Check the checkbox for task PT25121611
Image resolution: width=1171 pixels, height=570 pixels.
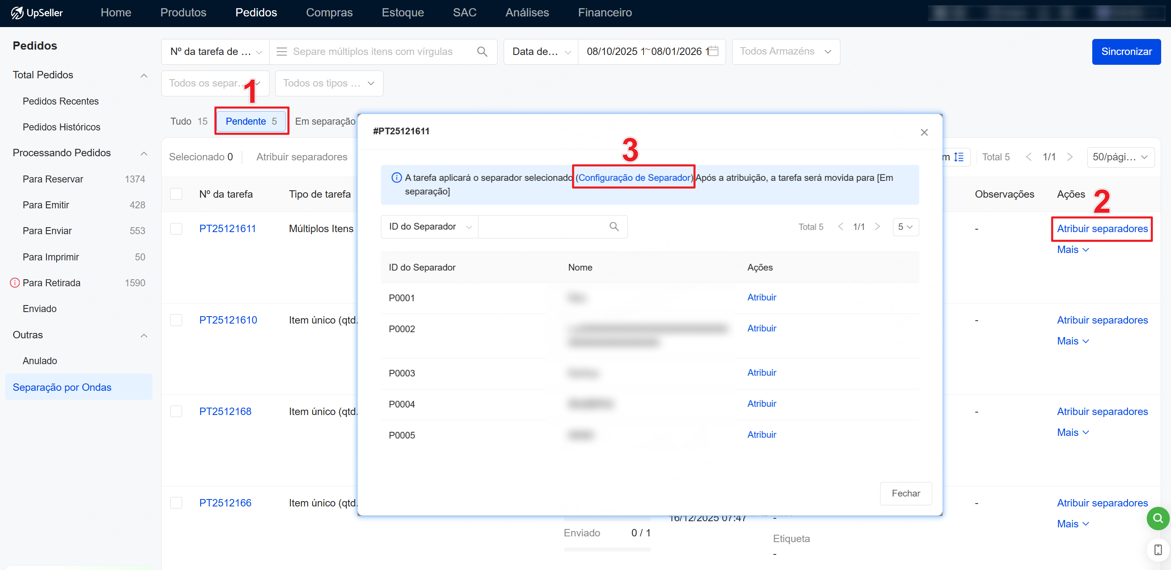[x=176, y=229]
